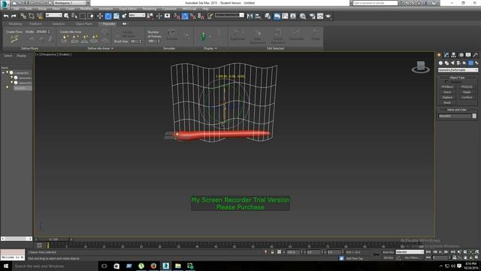Open the Object Paint ribbon tab
This screenshot has width=481, height=271.
(83, 23)
